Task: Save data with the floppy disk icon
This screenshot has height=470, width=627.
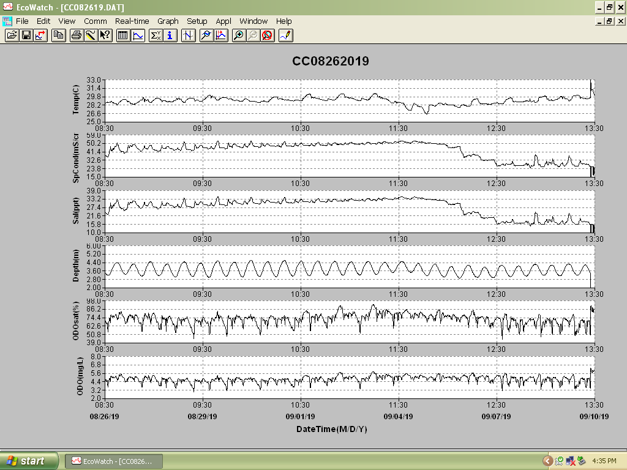Action: [26, 35]
